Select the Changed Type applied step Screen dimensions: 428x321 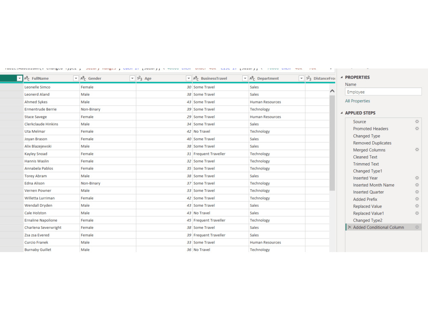(x=366, y=136)
